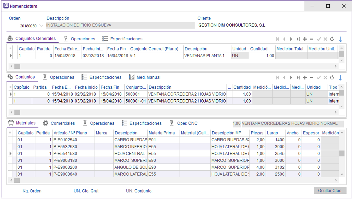The height and width of the screenshot is (199, 354).
Task: Click the Descripción column header in Materiales grid
Action: click(x=126, y=133)
